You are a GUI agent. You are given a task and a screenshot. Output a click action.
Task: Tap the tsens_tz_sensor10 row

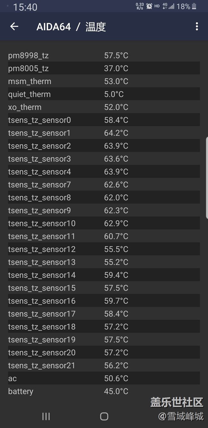click(104, 223)
